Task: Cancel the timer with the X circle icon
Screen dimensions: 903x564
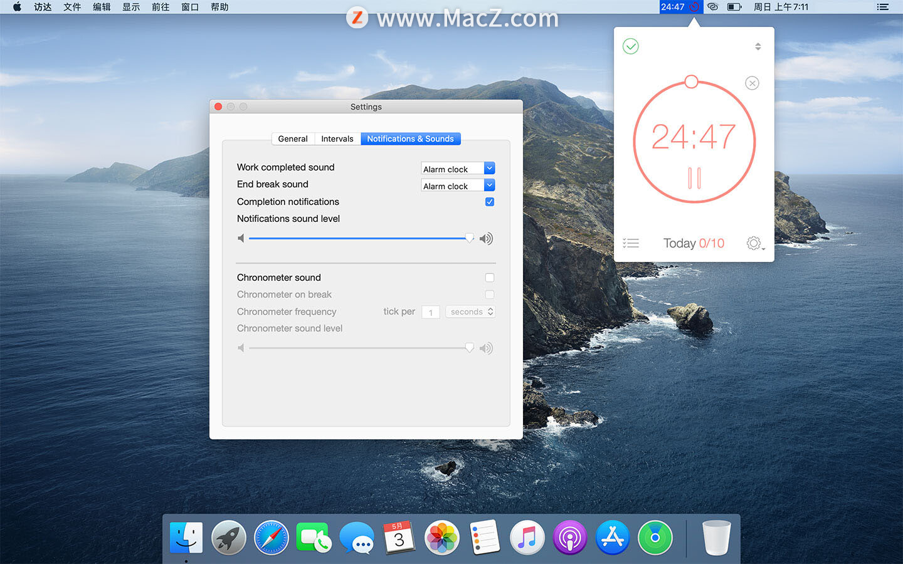Action: [752, 83]
